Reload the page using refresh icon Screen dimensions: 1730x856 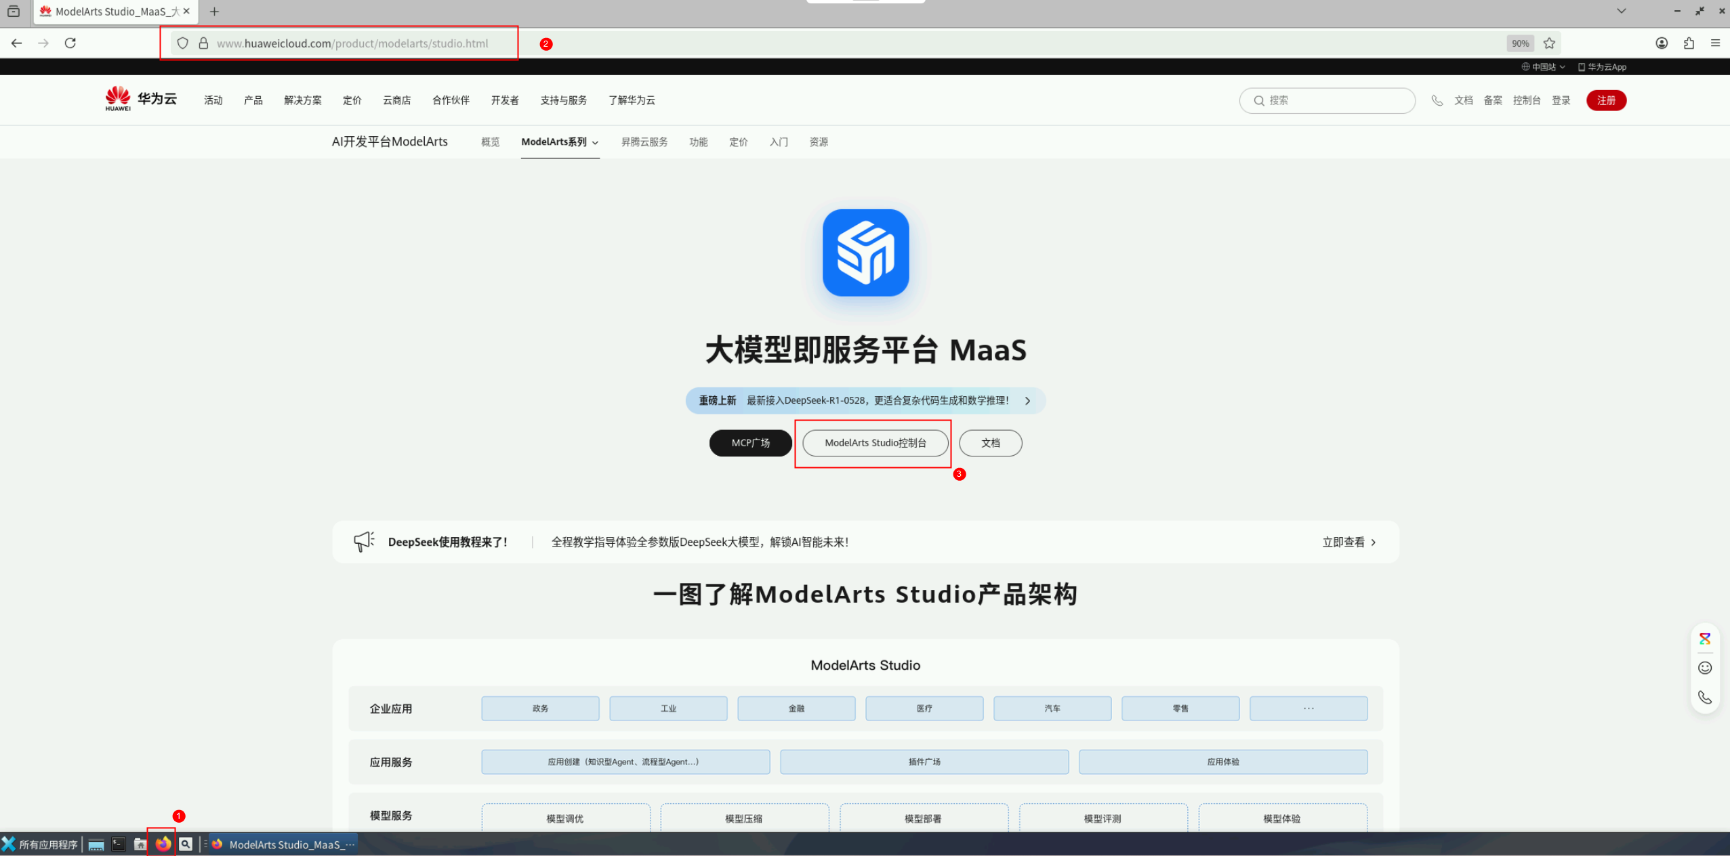tap(70, 43)
